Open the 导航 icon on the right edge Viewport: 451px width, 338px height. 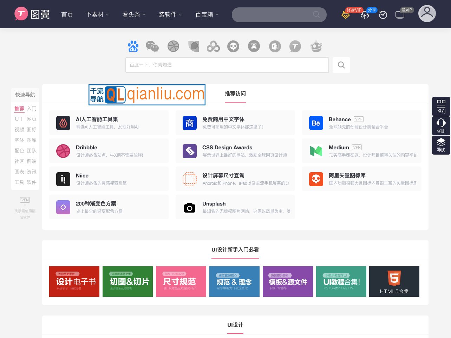point(441,145)
